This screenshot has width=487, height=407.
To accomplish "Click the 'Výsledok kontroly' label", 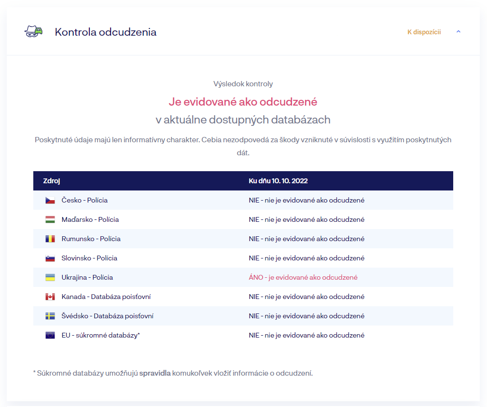I will 243,84.
